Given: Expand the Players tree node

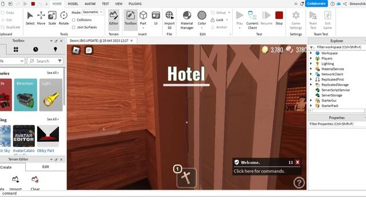Looking at the screenshot, I should pyautogui.click(x=311, y=58).
